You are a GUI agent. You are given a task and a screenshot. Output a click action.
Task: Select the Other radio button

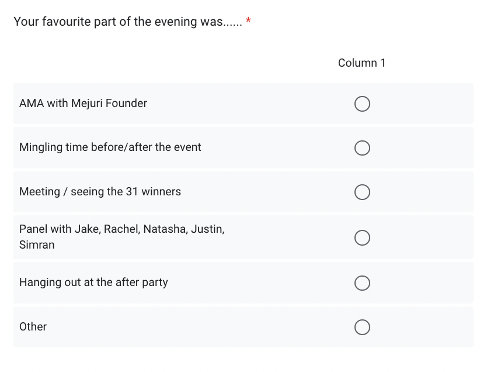(362, 327)
